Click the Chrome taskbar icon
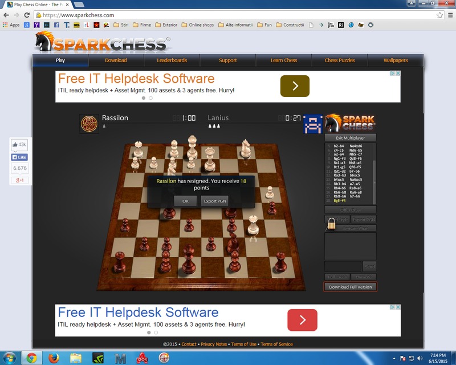 click(x=31, y=358)
